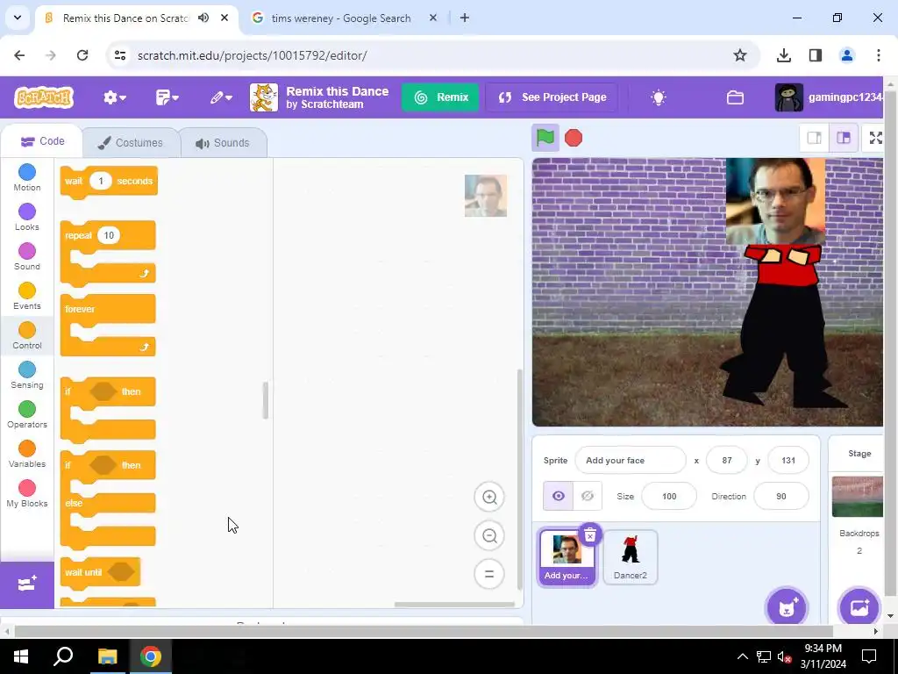This screenshot has width=898, height=674.
Task: Bookmark this page with star icon
Action: tap(740, 55)
